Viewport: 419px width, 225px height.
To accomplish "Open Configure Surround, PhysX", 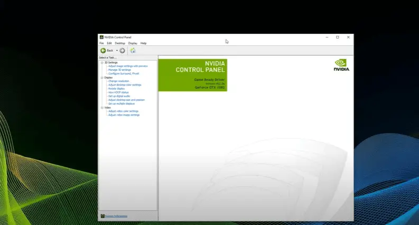I will point(124,73).
